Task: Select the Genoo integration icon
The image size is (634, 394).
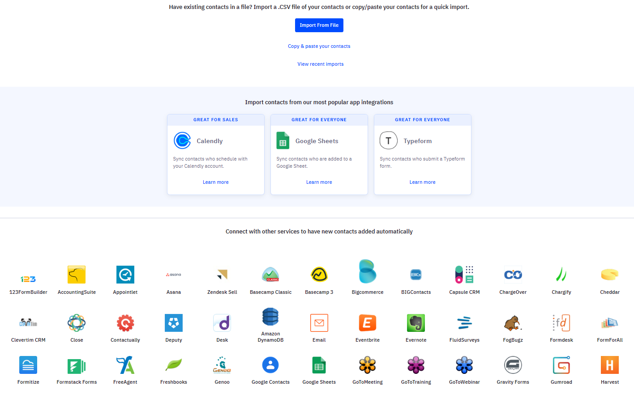Action: coord(222,365)
